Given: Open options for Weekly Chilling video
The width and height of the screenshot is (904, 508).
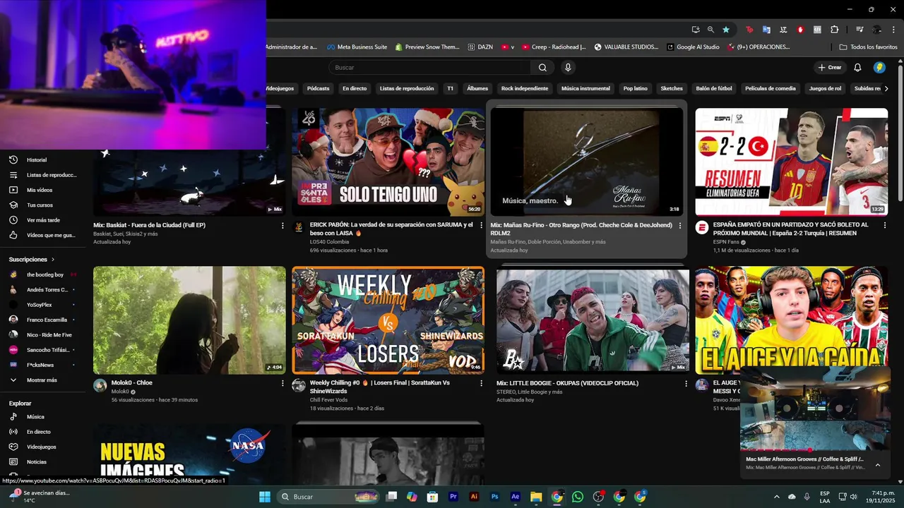Looking at the screenshot, I should (482, 384).
